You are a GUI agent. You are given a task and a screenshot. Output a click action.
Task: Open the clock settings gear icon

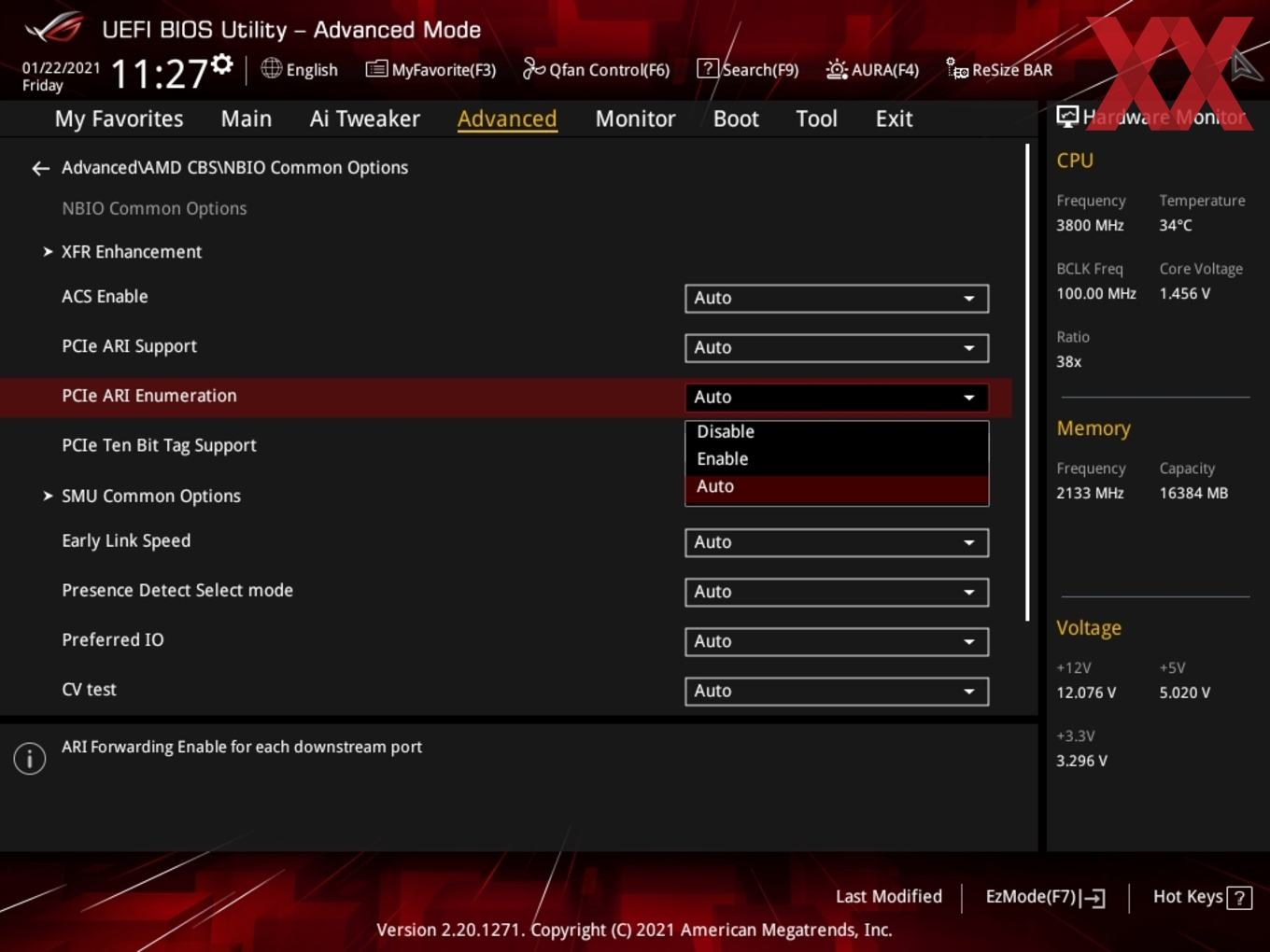click(222, 64)
